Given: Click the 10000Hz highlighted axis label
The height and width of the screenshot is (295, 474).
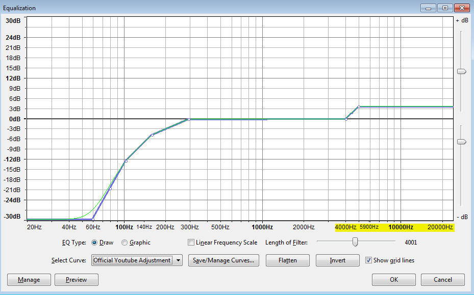Looking at the screenshot, I should pyautogui.click(x=401, y=227).
